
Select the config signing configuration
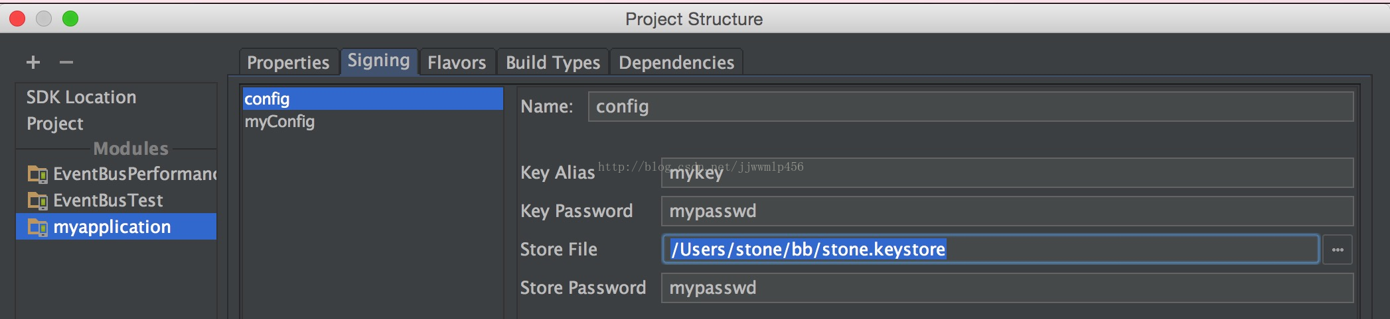tap(372, 99)
